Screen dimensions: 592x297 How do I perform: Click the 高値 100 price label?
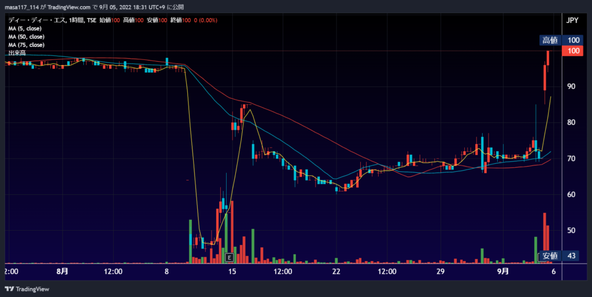point(561,40)
